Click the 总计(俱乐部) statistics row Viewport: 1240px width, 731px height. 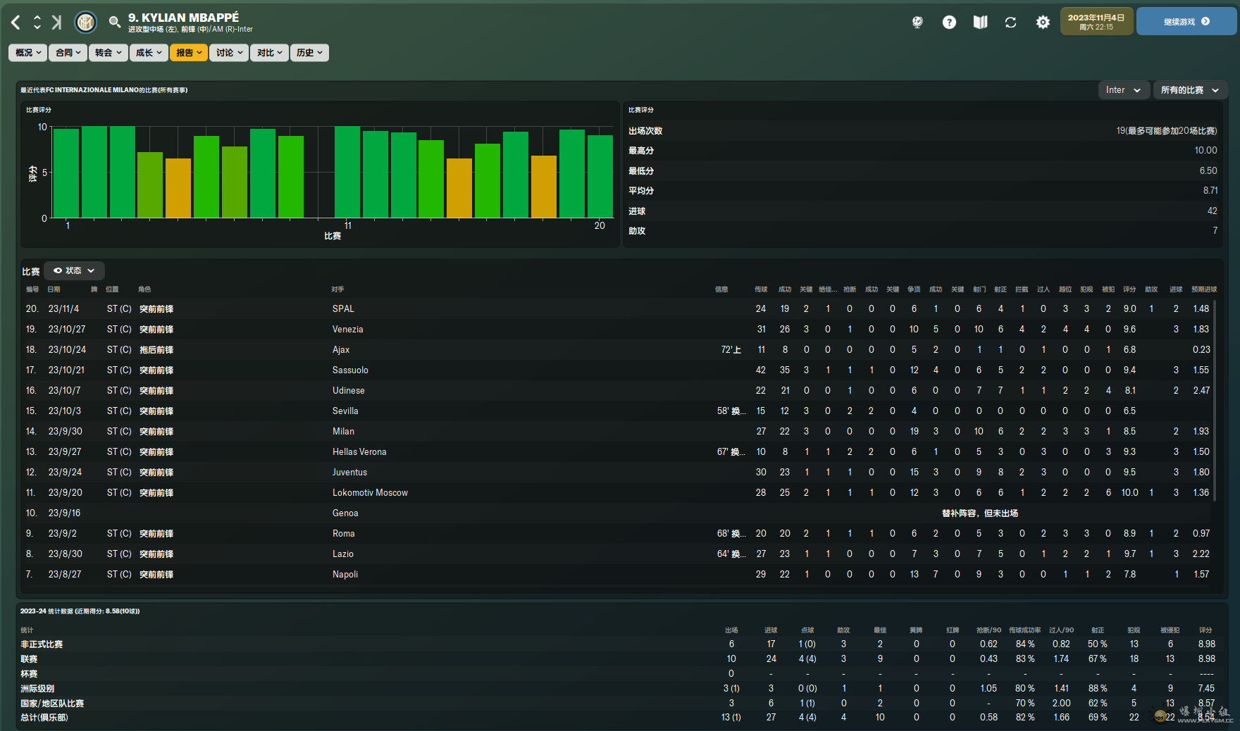tap(620, 718)
